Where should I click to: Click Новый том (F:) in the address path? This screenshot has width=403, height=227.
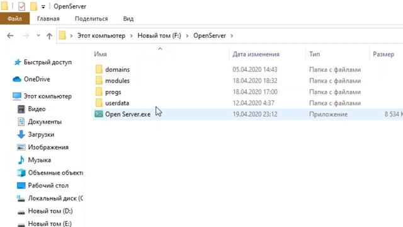coord(159,35)
